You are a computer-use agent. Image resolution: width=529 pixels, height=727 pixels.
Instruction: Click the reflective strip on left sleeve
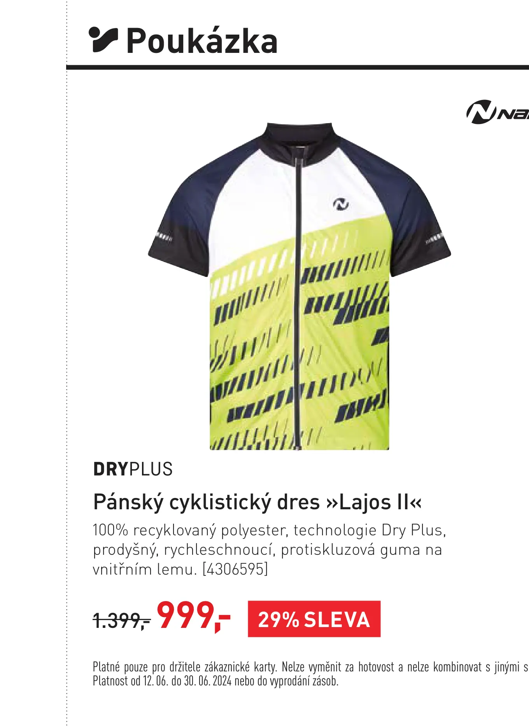pos(163,236)
